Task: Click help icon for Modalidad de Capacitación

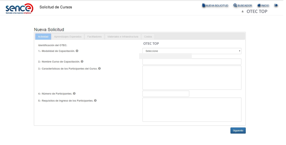Action: (77, 51)
